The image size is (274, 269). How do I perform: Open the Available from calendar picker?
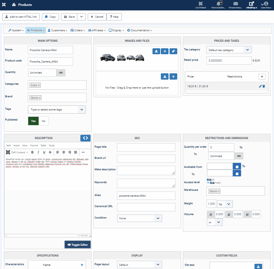(x=237, y=167)
